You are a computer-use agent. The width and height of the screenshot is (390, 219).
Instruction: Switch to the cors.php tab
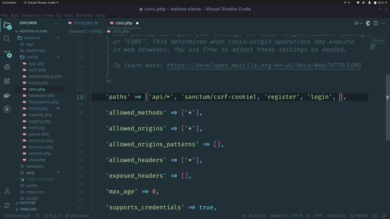coord(124,23)
